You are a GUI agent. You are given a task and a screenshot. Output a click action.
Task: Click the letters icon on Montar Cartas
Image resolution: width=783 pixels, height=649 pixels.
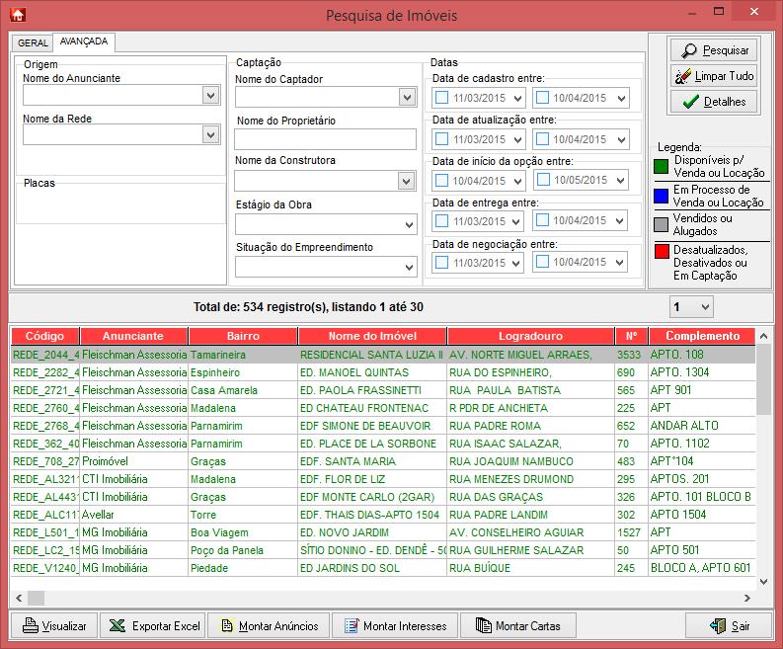click(482, 625)
